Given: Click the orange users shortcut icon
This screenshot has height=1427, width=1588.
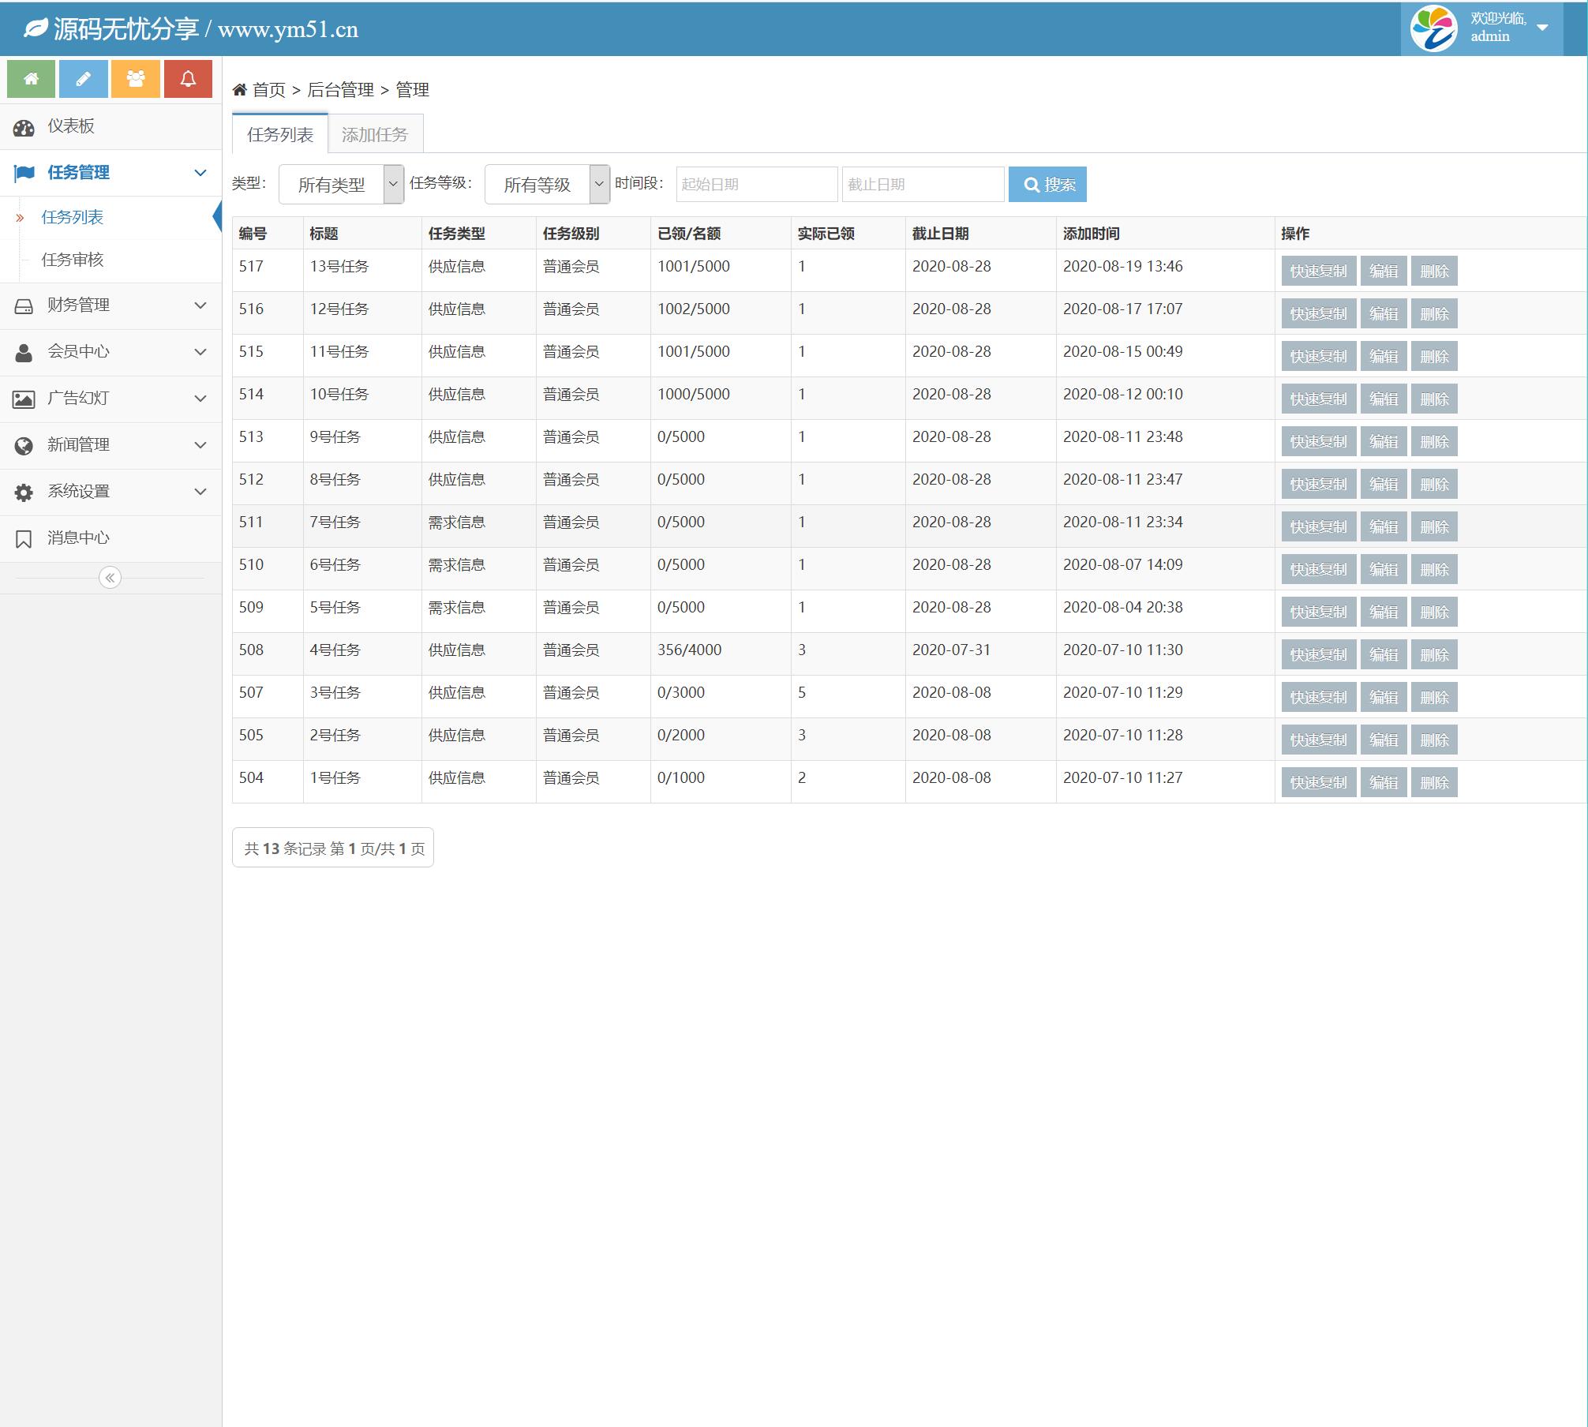Looking at the screenshot, I should [136, 79].
